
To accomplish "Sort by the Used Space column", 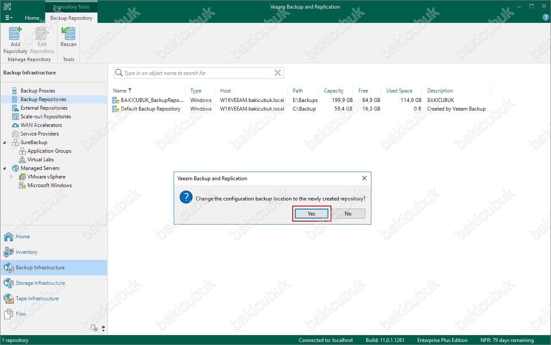I will pos(399,91).
